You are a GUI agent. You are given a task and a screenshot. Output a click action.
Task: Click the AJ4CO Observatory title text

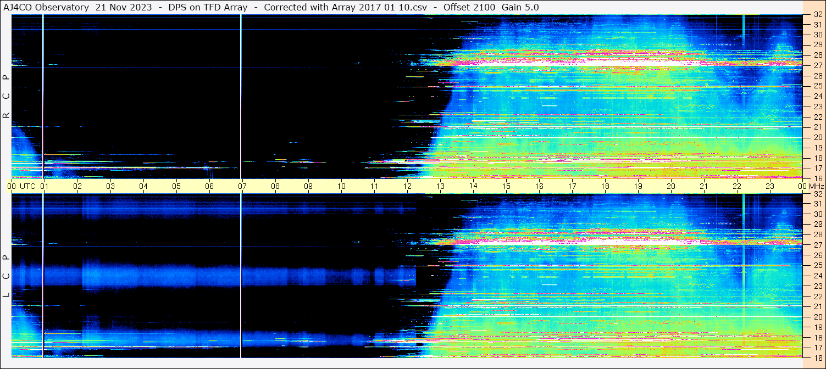click(46, 7)
